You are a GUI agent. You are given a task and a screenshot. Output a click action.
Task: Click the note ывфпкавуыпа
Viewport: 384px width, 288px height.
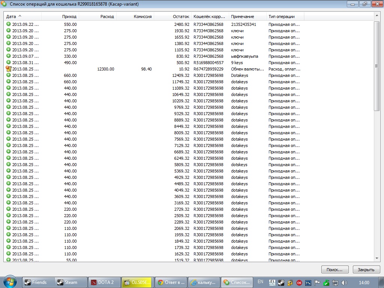(244, 56)
